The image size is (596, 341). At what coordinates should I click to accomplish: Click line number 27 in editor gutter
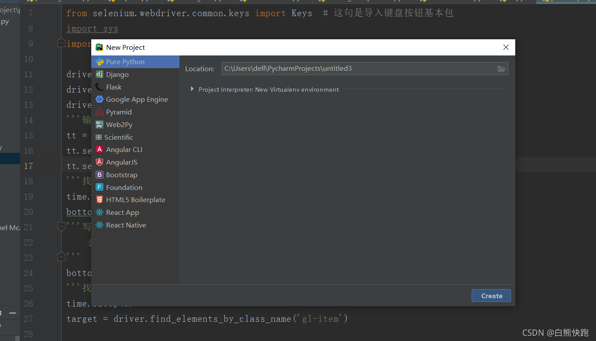[x=28, y=319]
